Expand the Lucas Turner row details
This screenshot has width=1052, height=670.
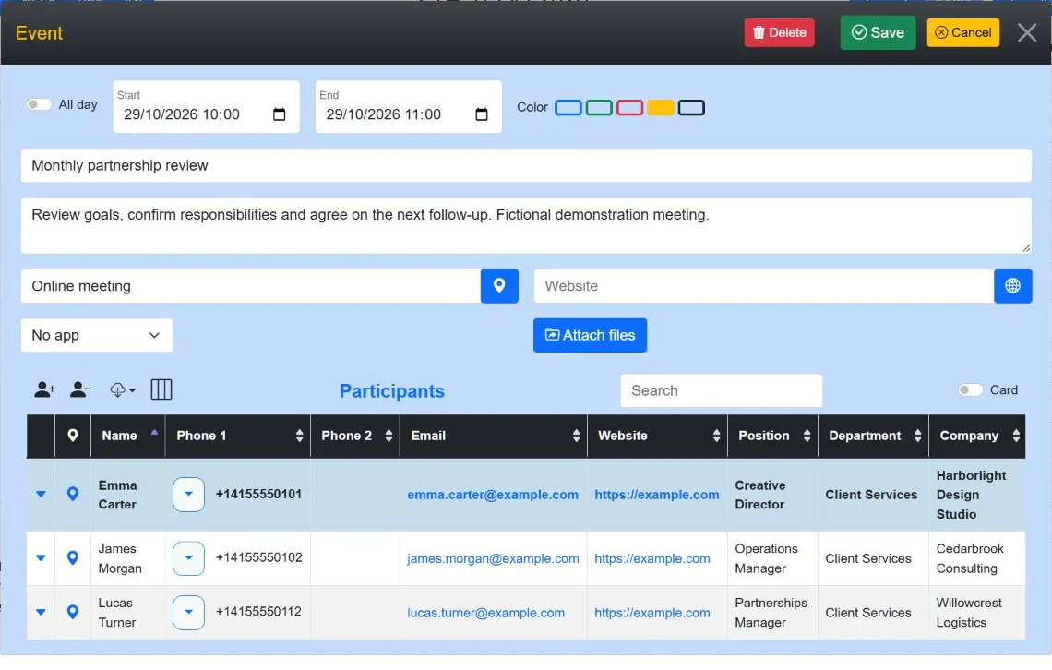41,613
